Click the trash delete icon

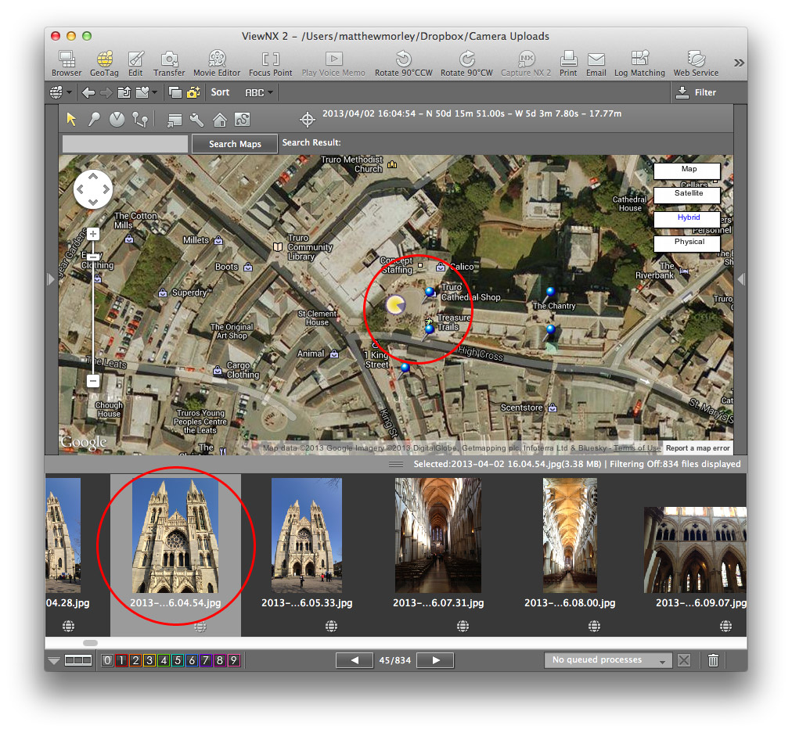[x=713, y=659]
